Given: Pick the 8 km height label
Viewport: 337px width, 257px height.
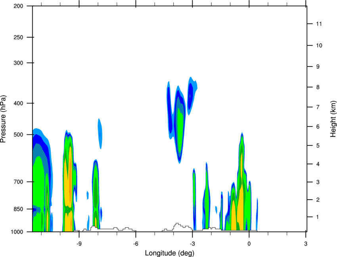Looking at the screenshot, I should (318, 87).
